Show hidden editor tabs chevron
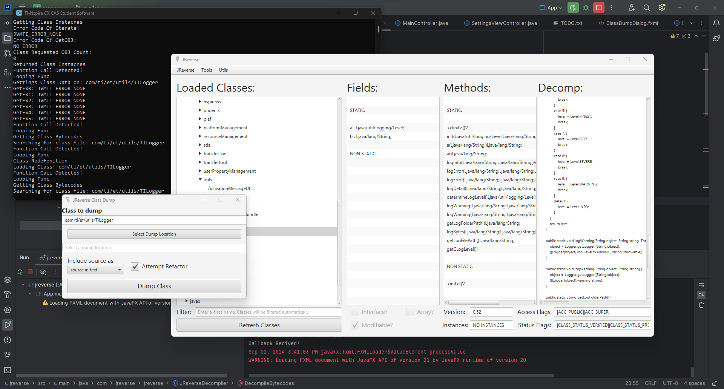 coord(692,23)
